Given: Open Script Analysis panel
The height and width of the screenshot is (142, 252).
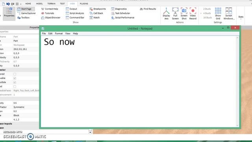Looking at the screenshot, I should pyautogui.click(x=75, y=13).
